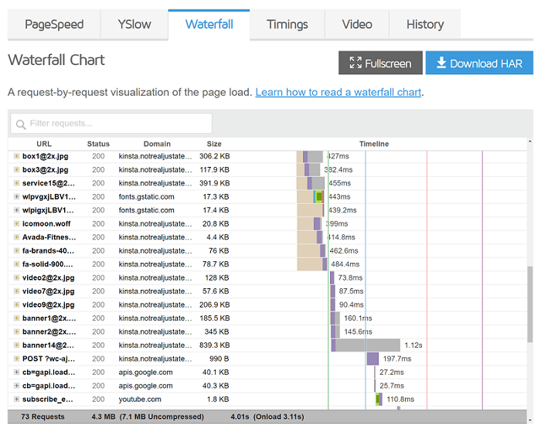Image resolution: width=541 pixels, height=429 pixels.
Task: Open the learn how to read waterfall chart link
Action: tap(339, 92)
